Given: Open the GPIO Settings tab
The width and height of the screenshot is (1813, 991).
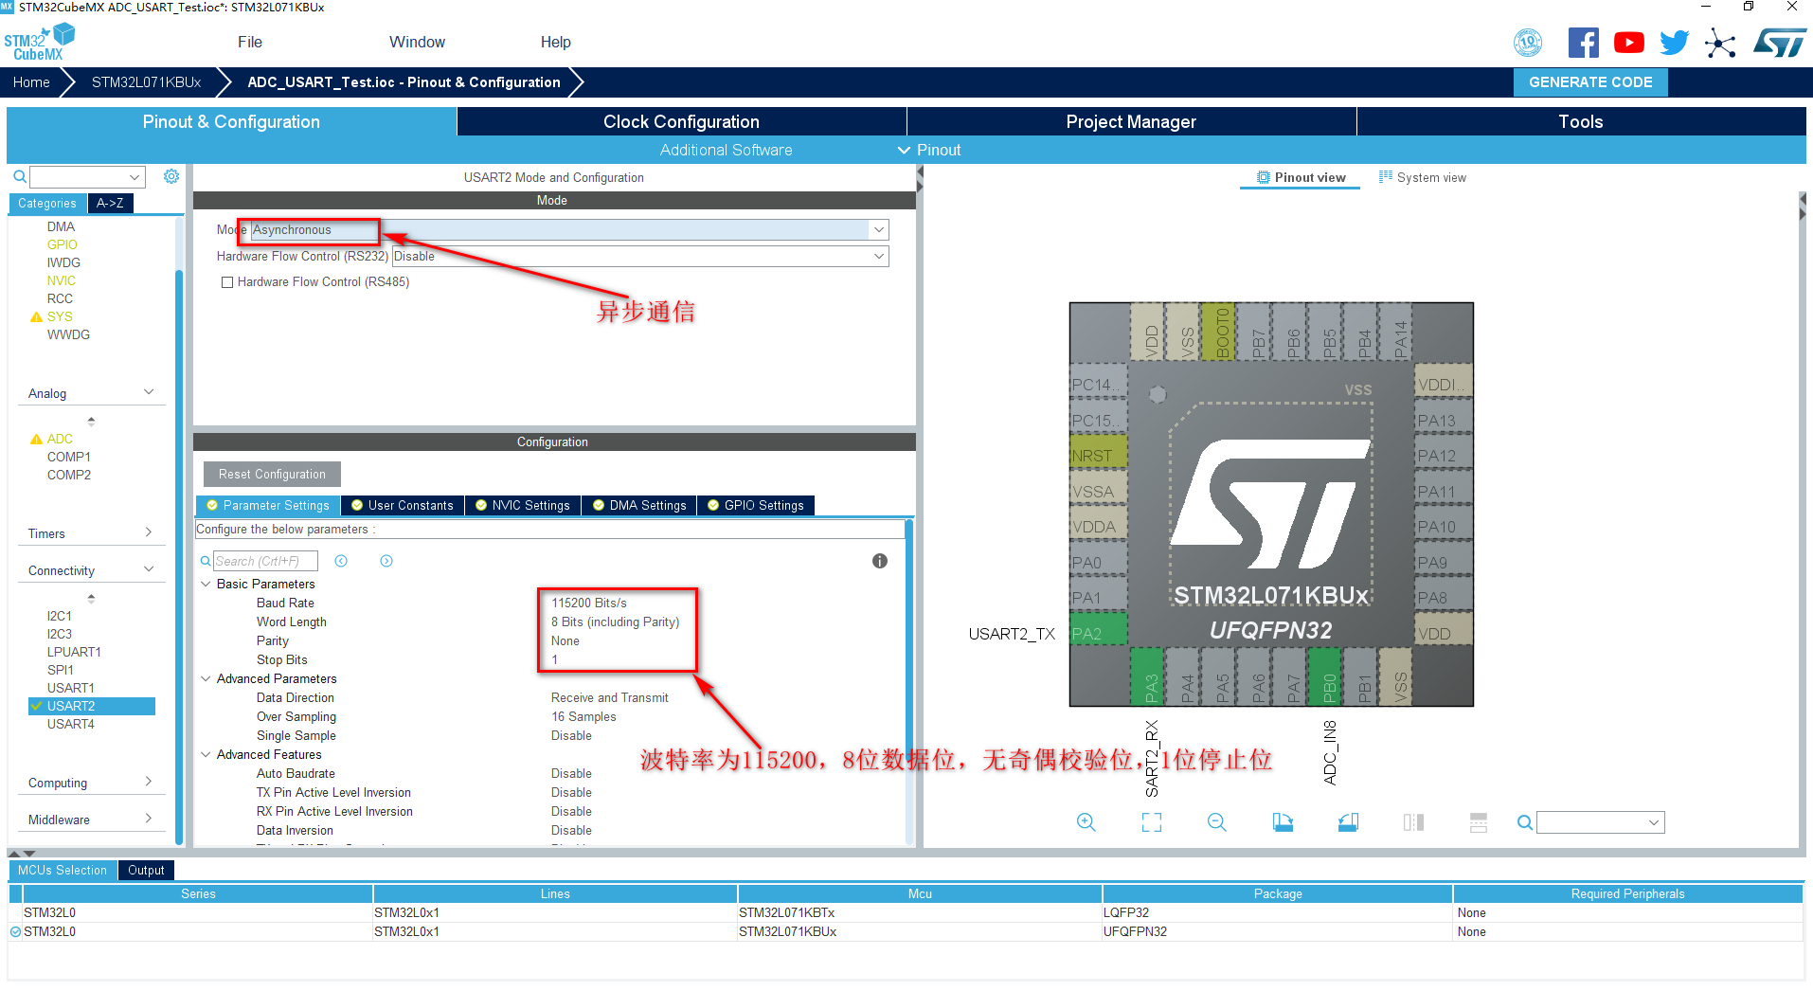Looking at the screenshot, I should point(756,505).
